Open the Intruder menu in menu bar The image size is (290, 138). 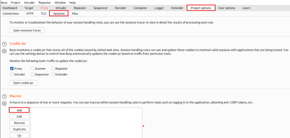point(30,3)
